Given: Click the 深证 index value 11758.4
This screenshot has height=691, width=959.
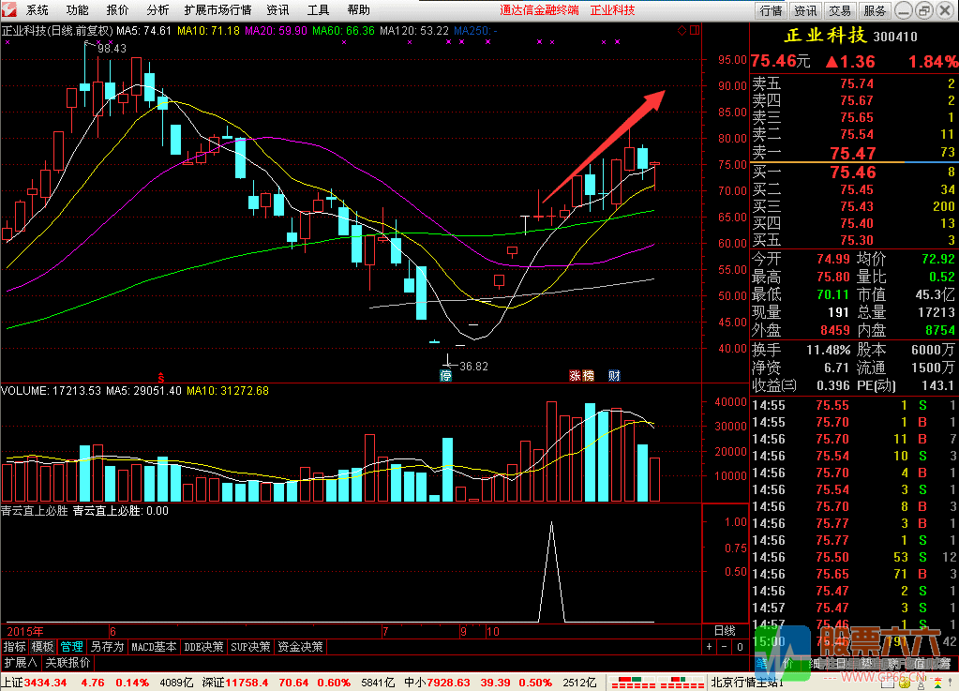Looking at the screenshot, I should point(247,683).
